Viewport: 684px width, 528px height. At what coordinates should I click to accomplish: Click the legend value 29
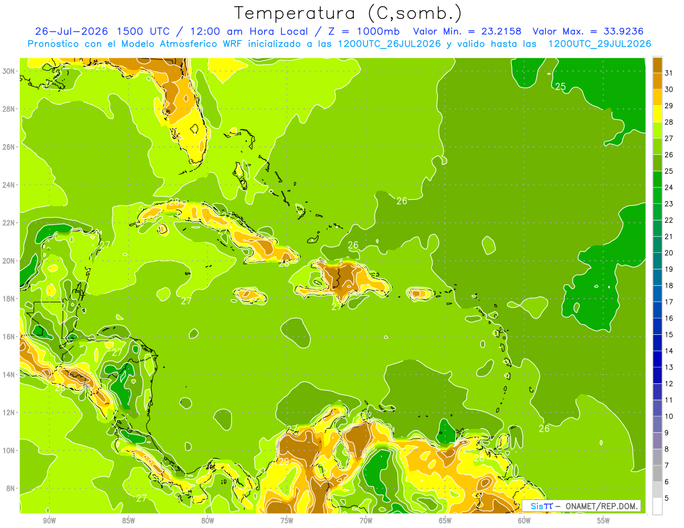point(669,105)
